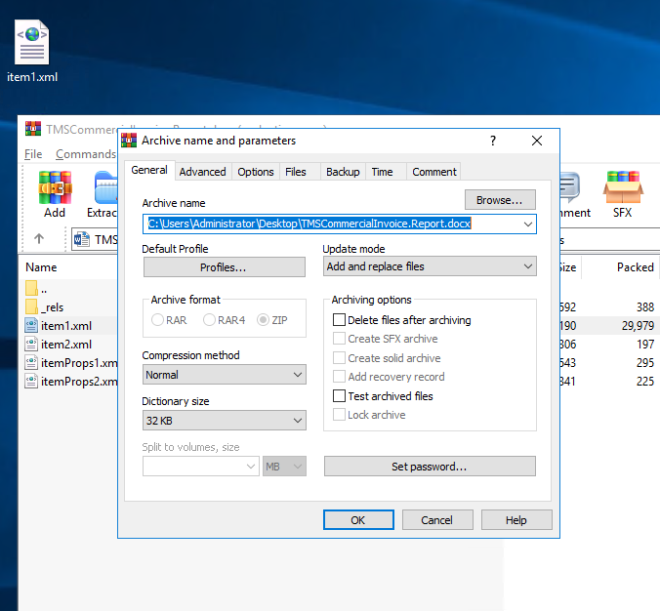Open item1.xml desktop icon
The image size is (660, 611).
point(32,51)
